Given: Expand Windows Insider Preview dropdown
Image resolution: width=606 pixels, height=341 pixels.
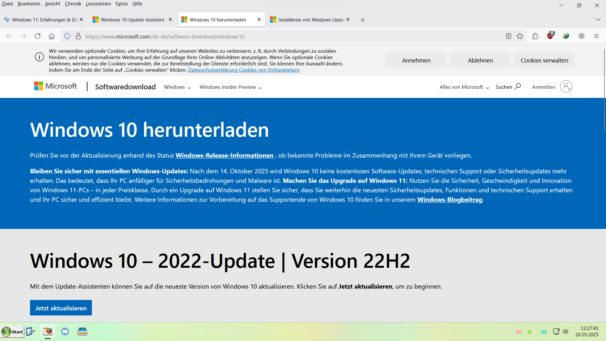Looking at the screenshot, I should tap(231, 87).
